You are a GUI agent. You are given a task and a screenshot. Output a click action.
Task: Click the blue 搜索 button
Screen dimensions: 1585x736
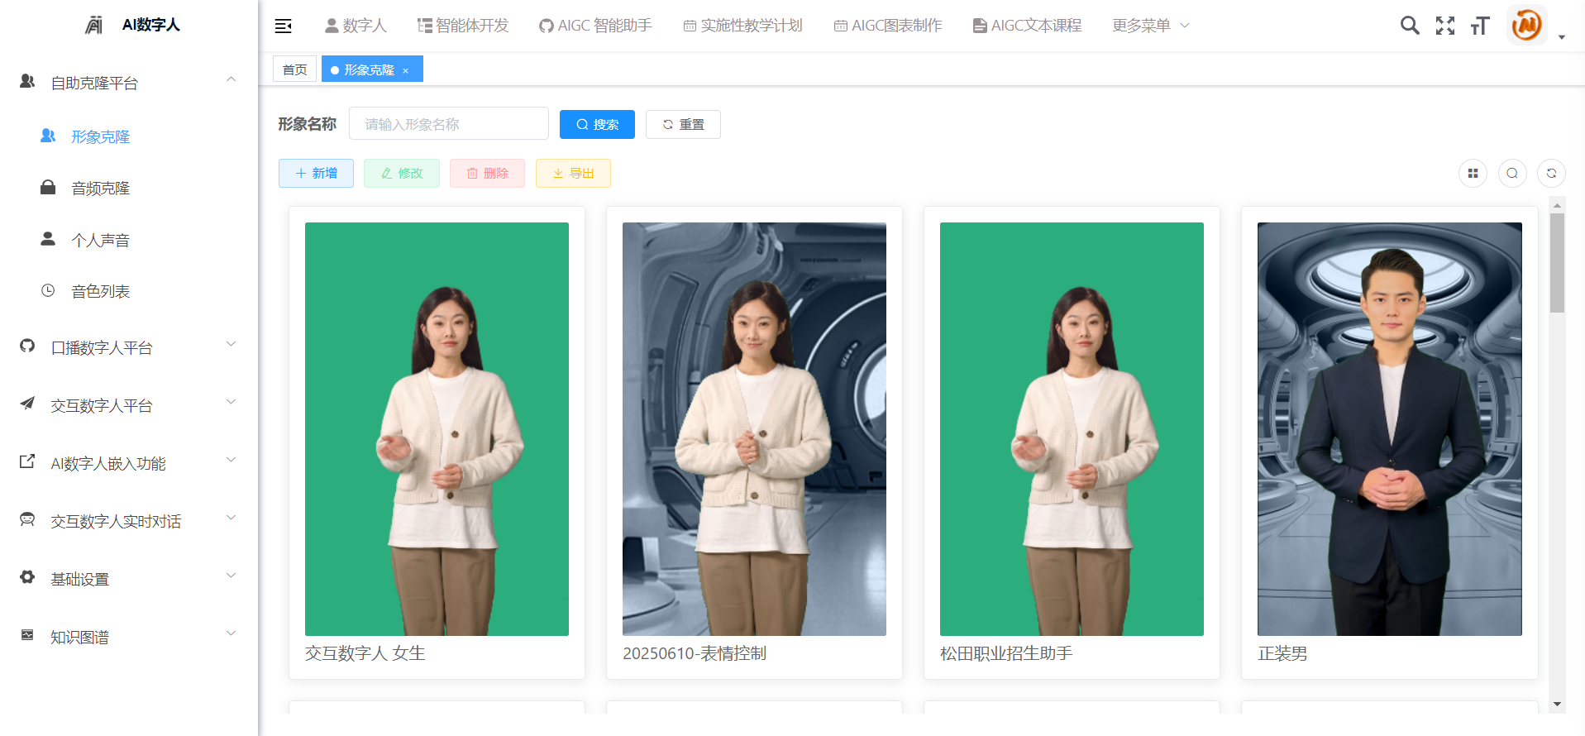pyautogui.click(x=597, y=124)
